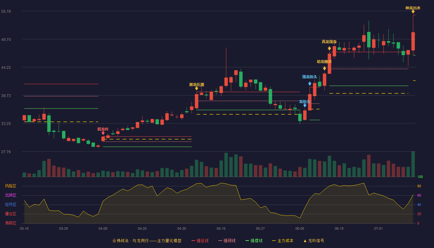Click the 20 indicator axis label

pos(419,214)
